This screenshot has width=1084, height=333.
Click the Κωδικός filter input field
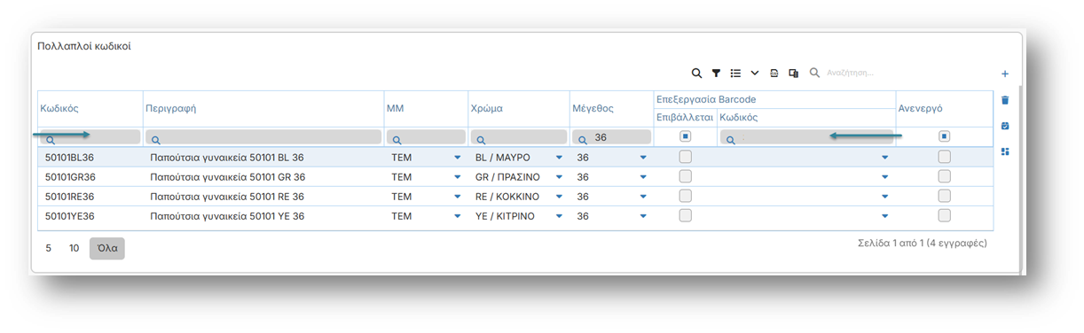pos(90,137)
